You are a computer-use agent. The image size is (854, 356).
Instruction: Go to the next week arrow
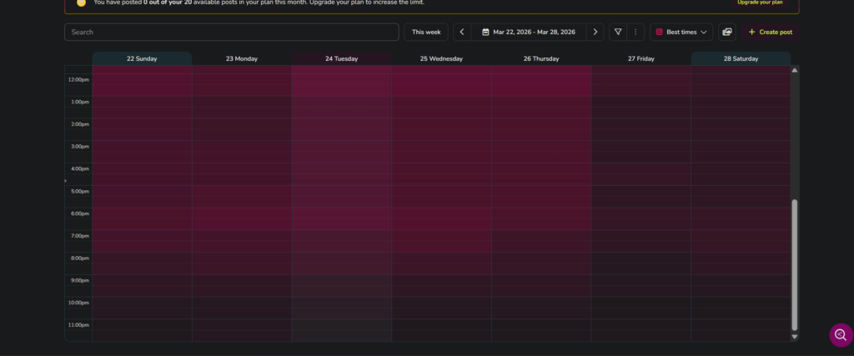(595, 33)
